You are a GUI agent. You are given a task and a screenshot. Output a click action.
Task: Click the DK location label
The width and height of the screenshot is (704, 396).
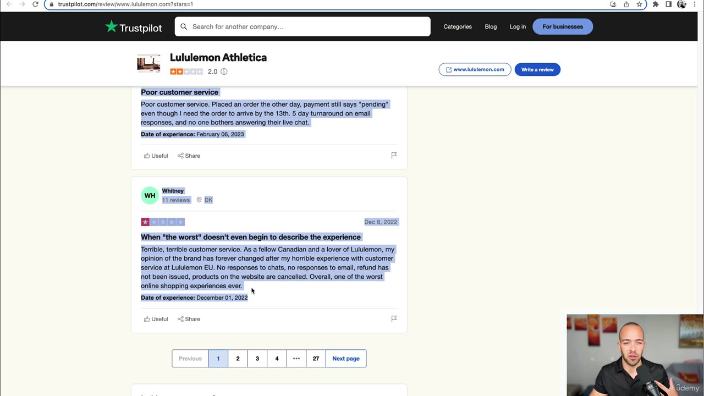pos(208,200)
